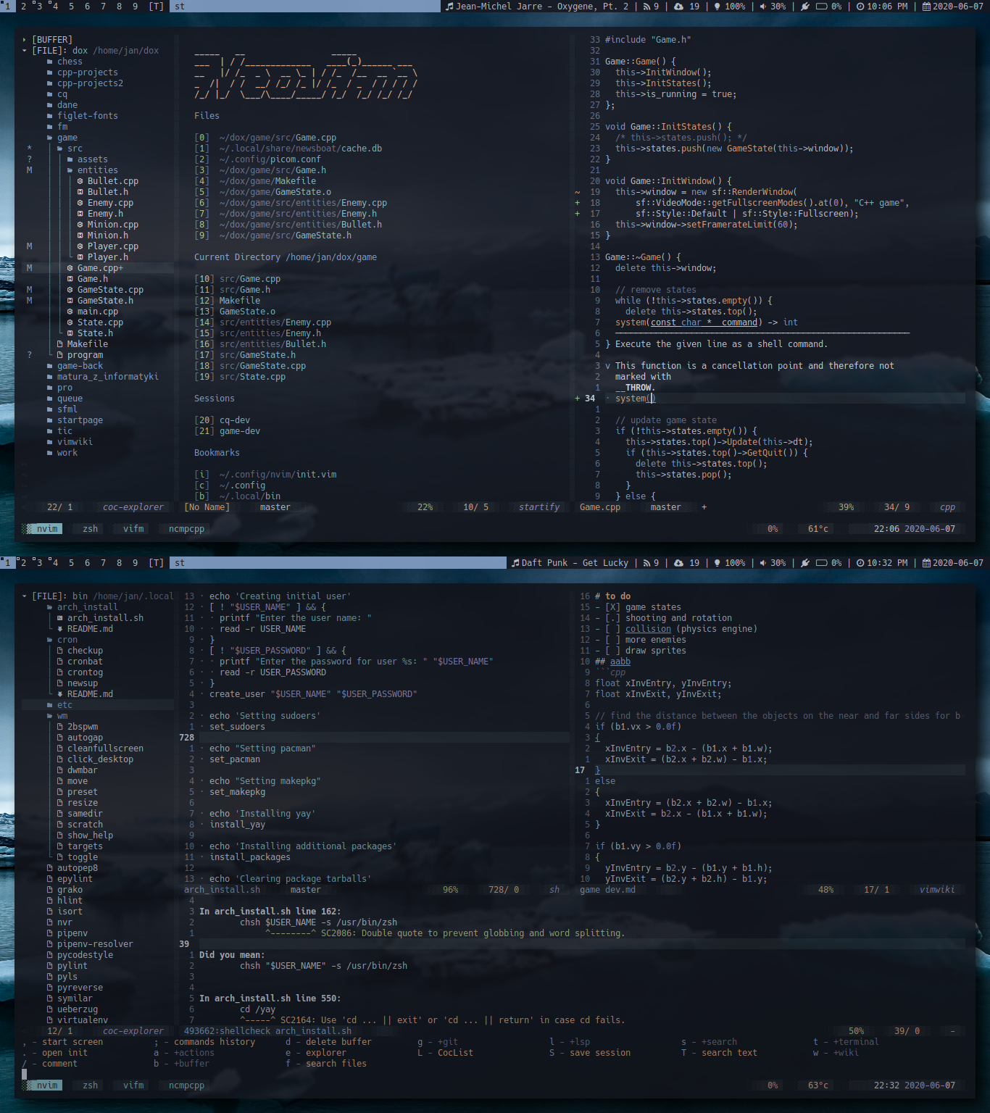Check the 'draw sprites' todo checkbox
This screenshot has height=1113, width=990.
pos(612,651)
